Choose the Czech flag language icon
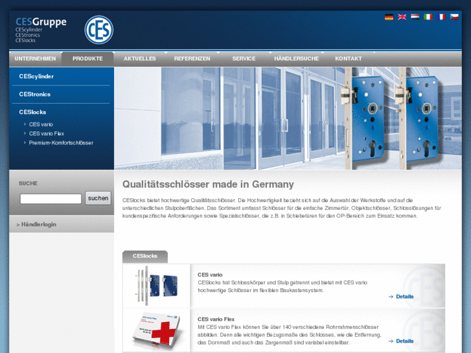 454,17
